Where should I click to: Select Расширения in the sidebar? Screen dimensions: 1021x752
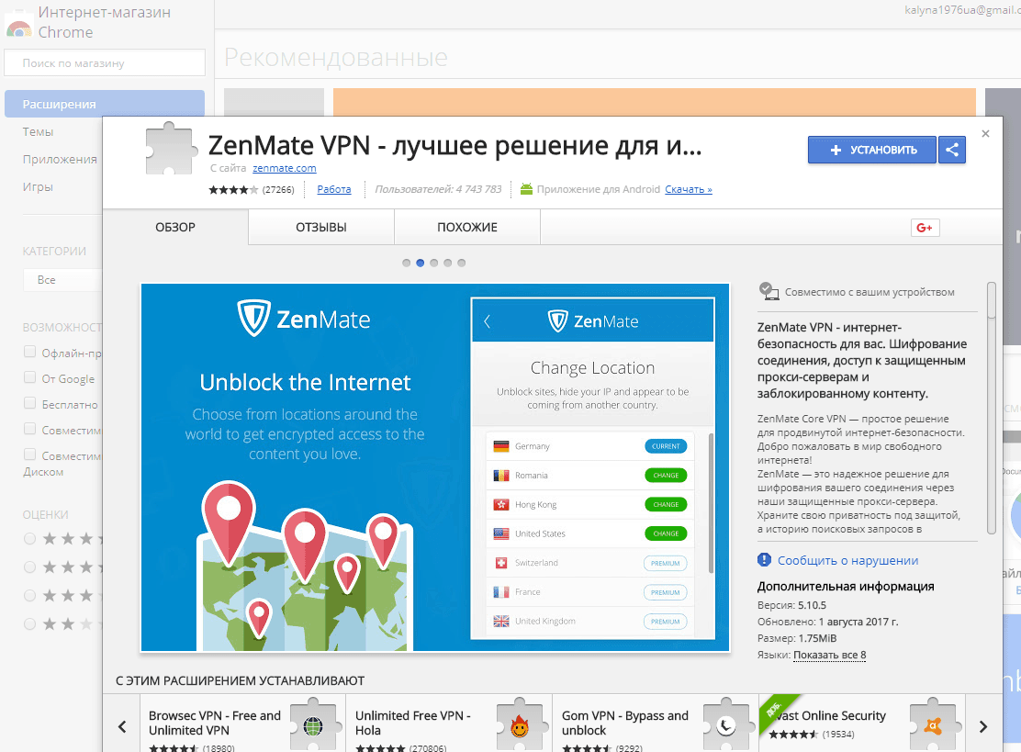tap(104, 104)
